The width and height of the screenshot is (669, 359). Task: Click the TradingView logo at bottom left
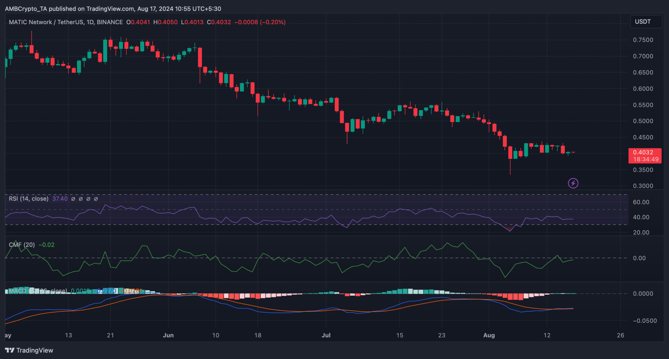[x=29, y=350]
